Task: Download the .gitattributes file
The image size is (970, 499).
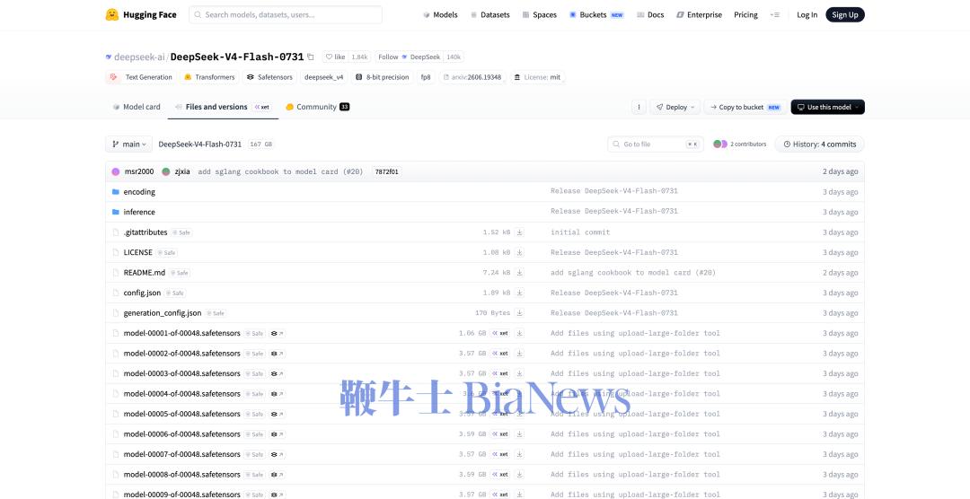Action: click(520, 232)
